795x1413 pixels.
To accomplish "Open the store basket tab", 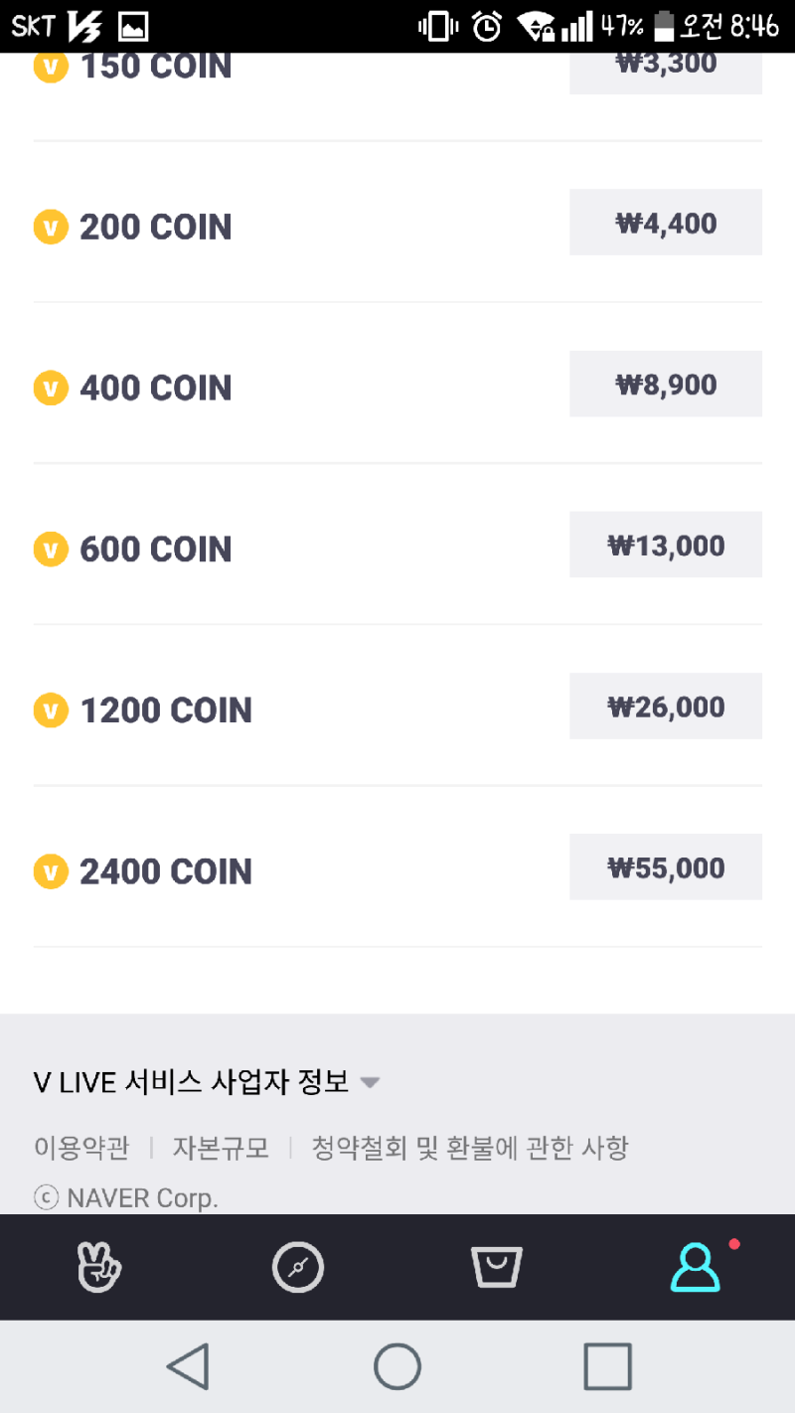I will (x=496, y=1268).
